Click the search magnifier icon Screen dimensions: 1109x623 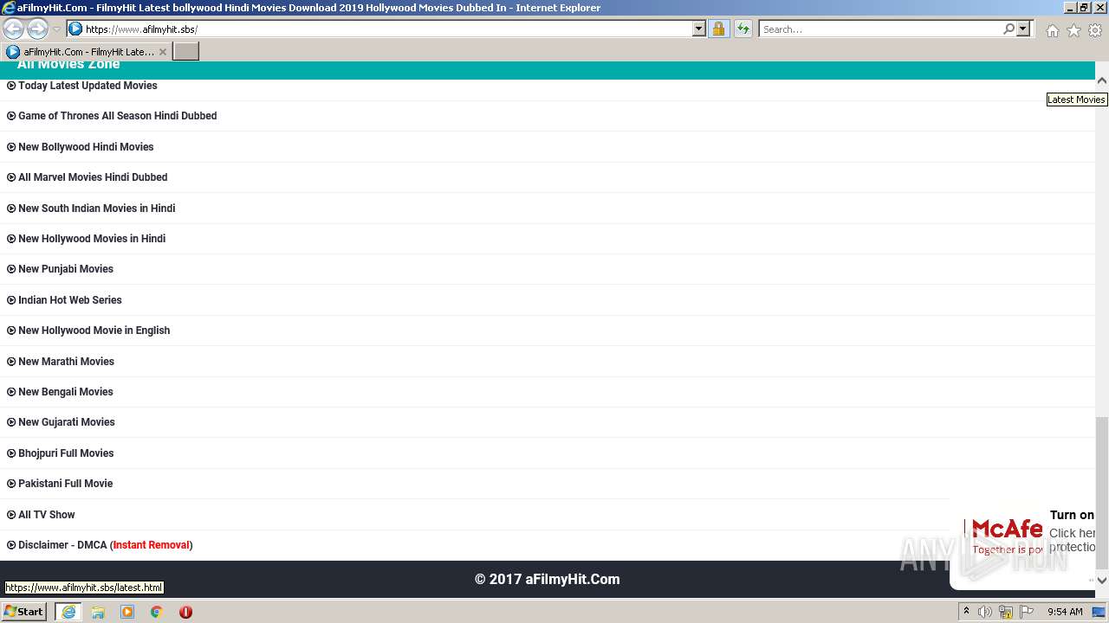tap(1008, 29)
